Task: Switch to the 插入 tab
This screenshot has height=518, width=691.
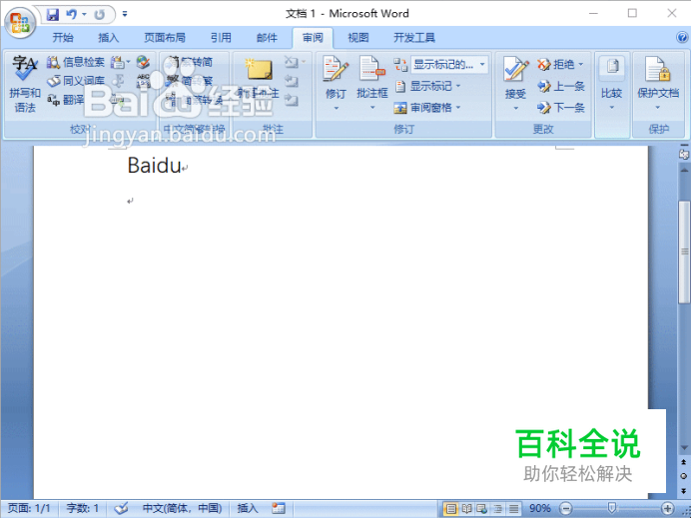Action: [x=109, y=38]
